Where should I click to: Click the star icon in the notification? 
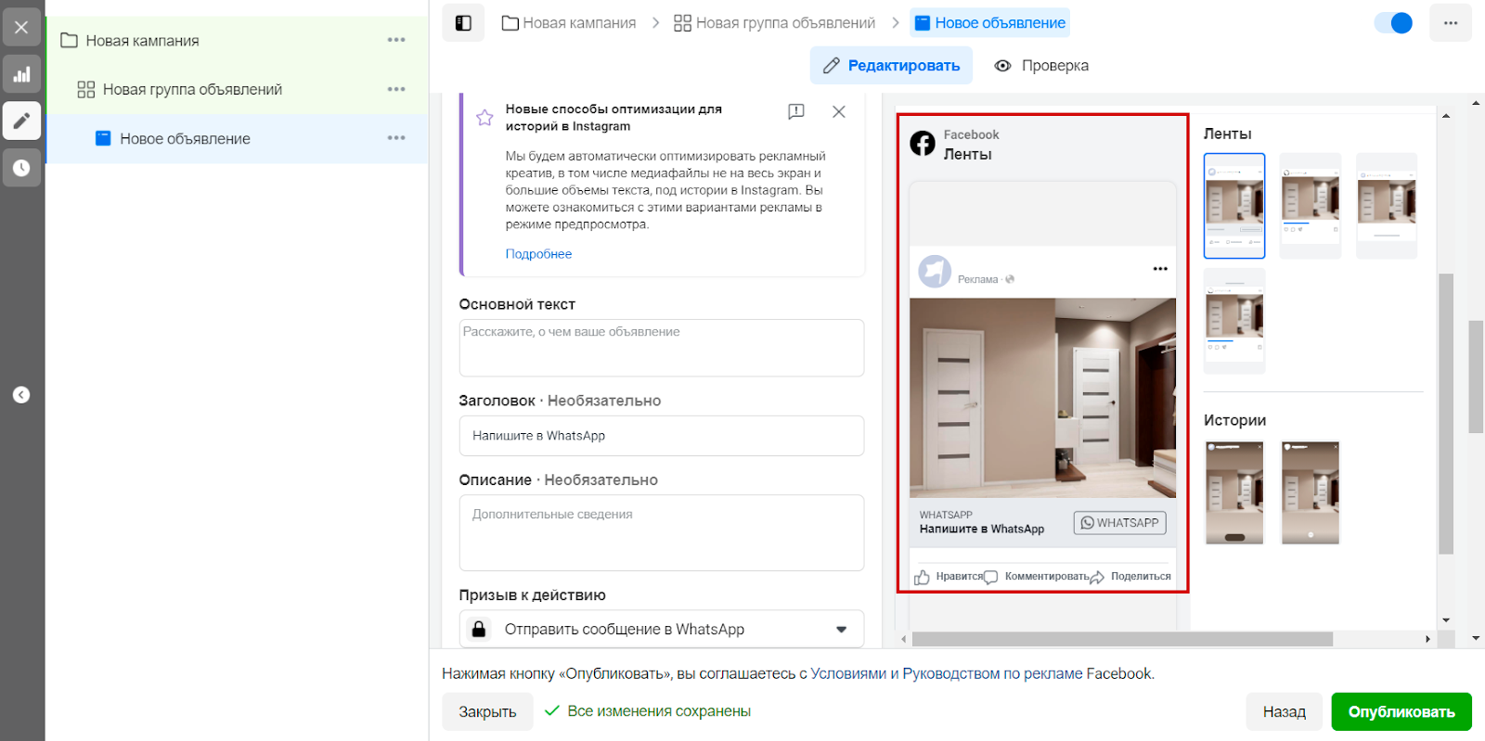[x=484, y=118]
